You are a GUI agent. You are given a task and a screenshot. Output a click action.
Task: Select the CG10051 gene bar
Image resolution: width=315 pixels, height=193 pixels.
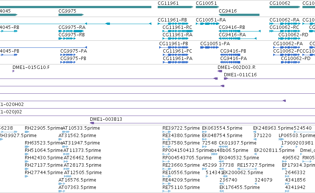207,7
